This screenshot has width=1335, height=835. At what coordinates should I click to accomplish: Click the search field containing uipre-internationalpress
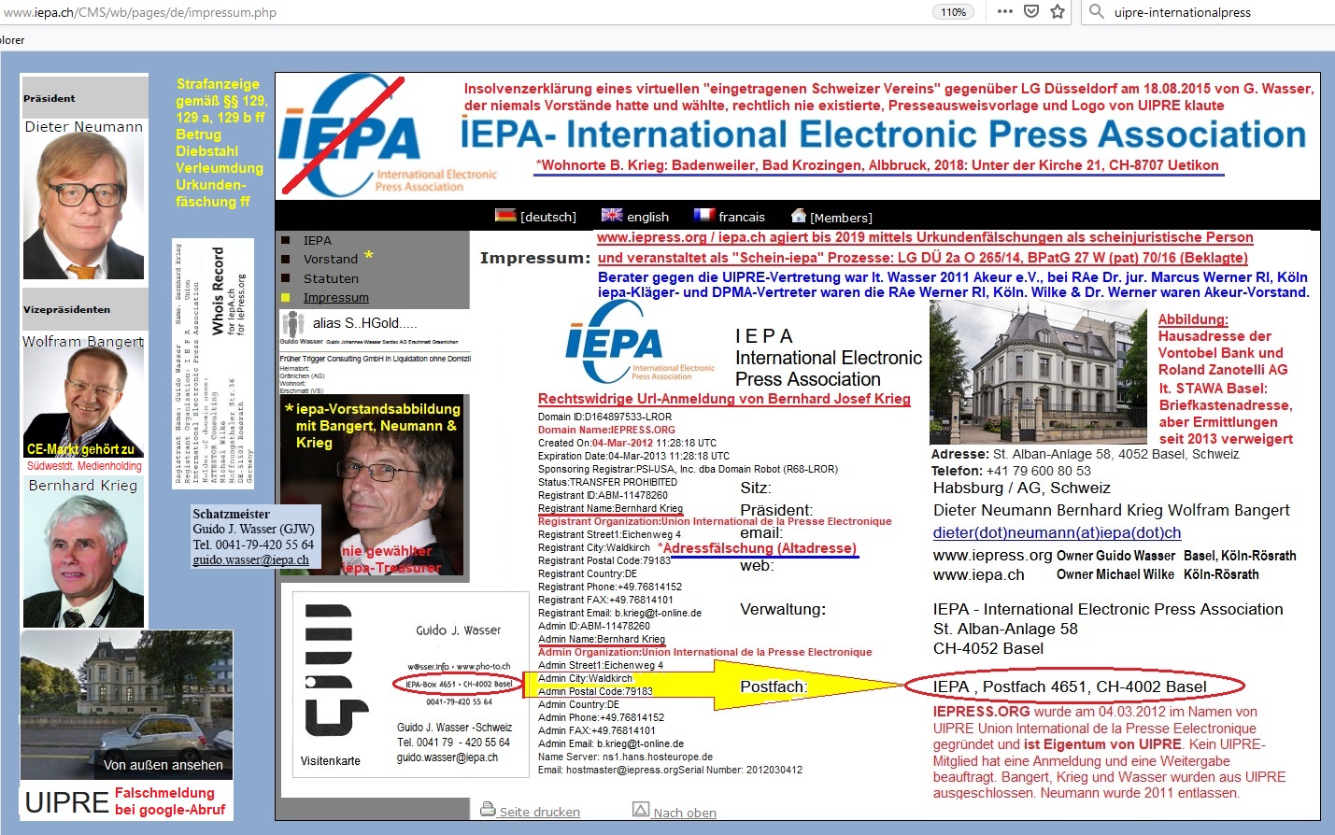(x=1214, y=12)
